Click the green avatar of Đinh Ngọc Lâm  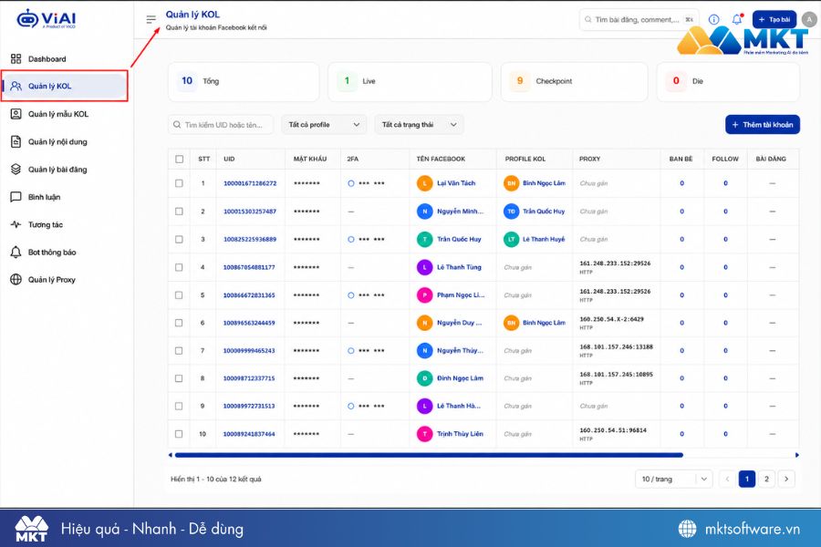click(424, 378)
